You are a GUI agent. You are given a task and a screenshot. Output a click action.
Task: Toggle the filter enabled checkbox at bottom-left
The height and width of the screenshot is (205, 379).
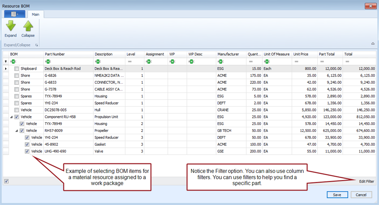pyautogui.click(x=6, y=181)
